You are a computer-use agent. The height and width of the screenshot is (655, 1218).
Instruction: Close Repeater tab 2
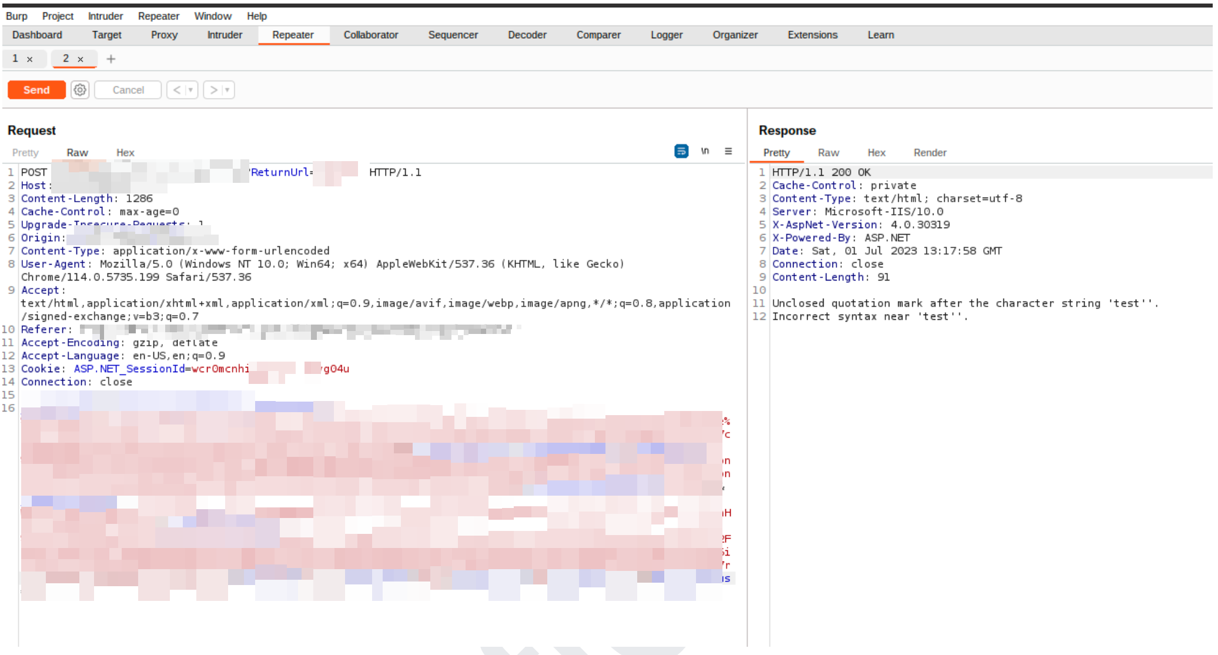[x=81, y=59]
